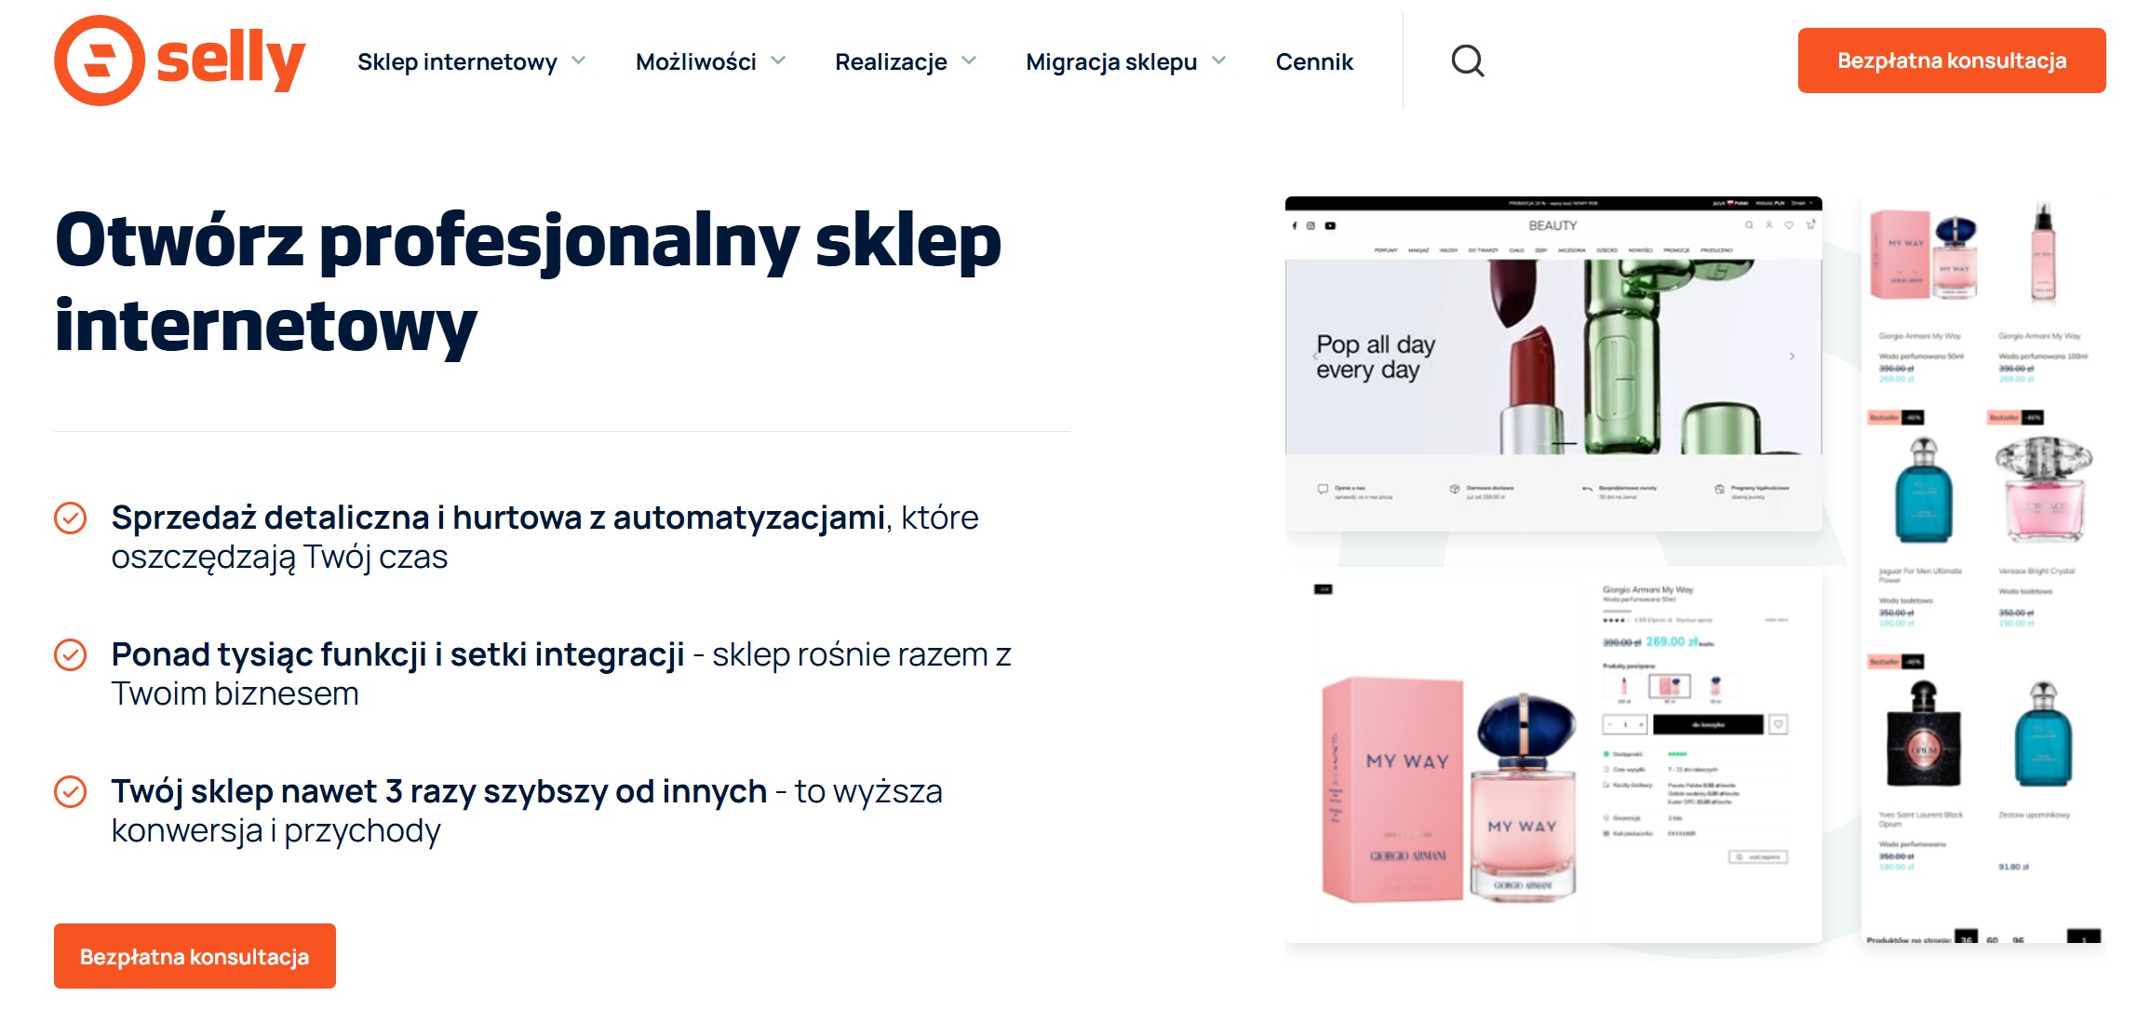Viewport: 2137px width, 1010px height.
Task: Click the bottom-left Bezpłatna konsultacja button
Action: point(195,956)
